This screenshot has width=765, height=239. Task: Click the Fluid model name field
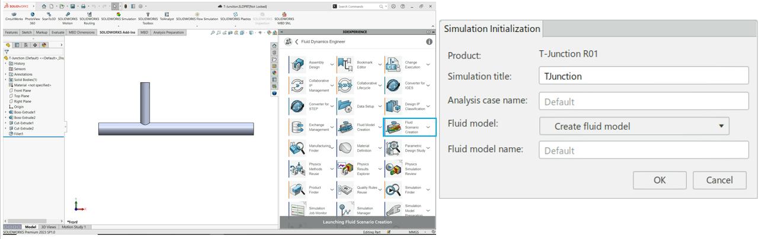pos(644,150)
